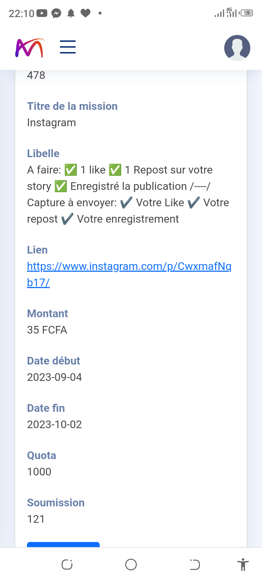Open the user profile avatar
262x582 pixels.
point(237,48)
